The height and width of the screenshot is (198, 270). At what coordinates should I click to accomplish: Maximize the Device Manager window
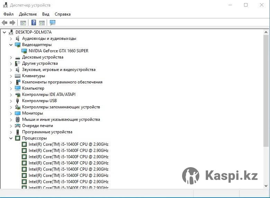click(246, 5)
